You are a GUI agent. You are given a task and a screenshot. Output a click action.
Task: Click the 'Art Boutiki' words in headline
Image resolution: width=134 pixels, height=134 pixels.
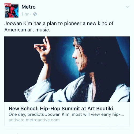click(100, 109)
